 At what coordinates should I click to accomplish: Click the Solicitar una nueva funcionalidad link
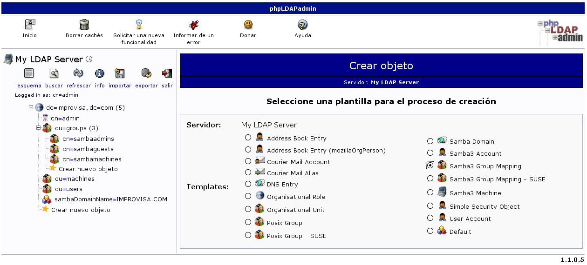coord(139,39)
